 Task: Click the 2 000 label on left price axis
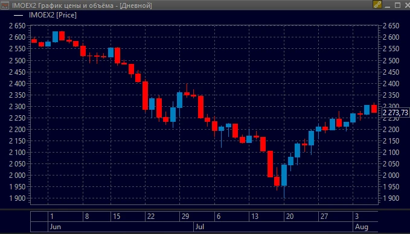(18, 175)
